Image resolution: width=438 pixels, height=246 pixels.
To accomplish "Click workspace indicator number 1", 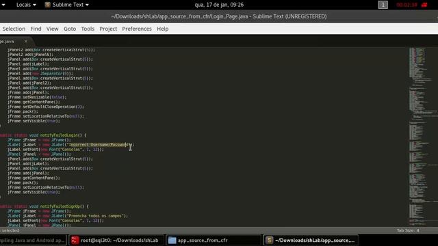I will pyautogui.click(x=383, y=5).
